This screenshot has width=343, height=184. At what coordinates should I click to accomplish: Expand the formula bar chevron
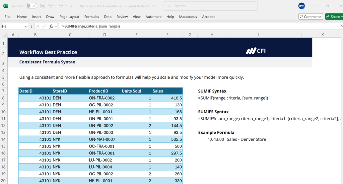[x=341, y=26]
